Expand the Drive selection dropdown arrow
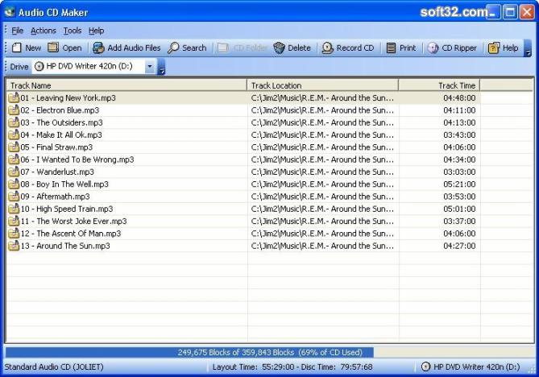 150,66
